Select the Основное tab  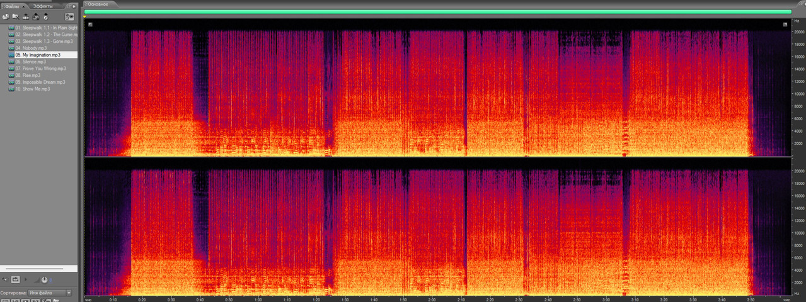(x=98, y=4)
